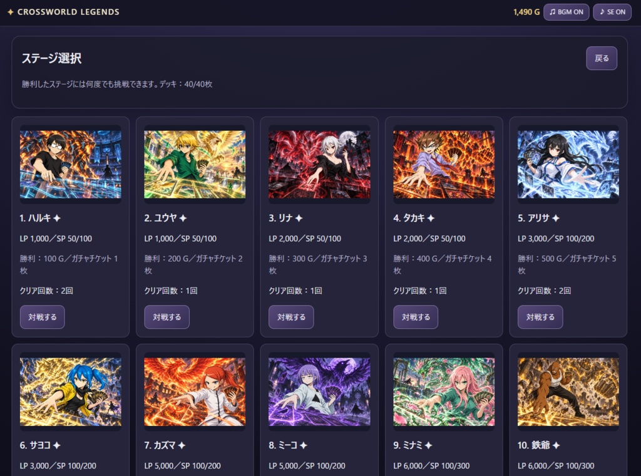
Task: Select 対戦する for 5. アリサ
Action: [540, 317]
